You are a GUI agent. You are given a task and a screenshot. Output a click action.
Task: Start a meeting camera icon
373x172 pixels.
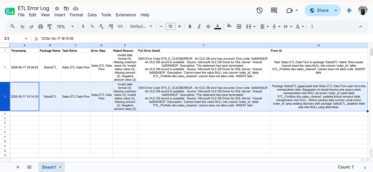click(290, 10)
